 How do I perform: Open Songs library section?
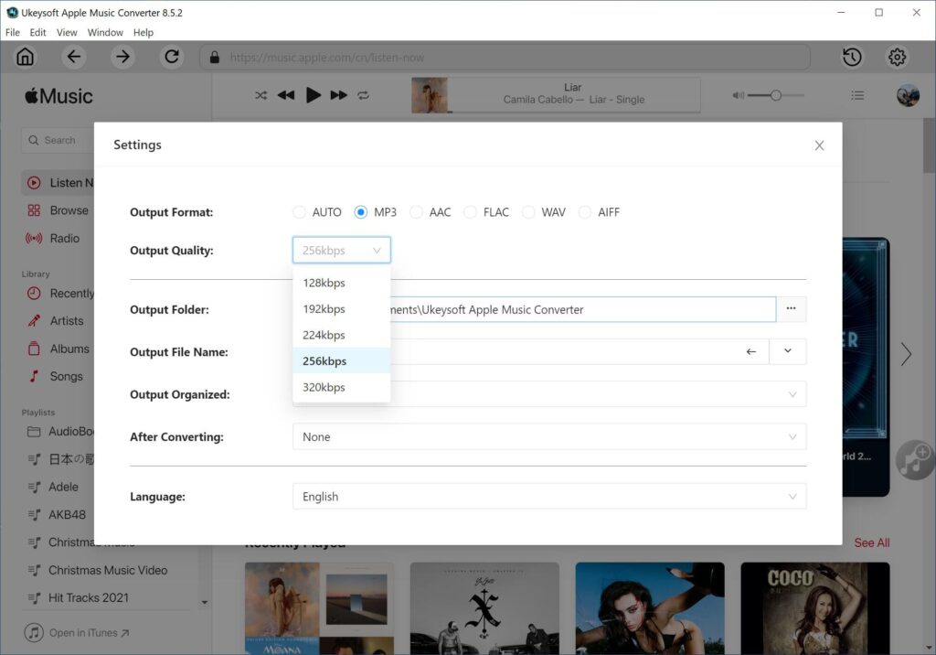point(56,377)
